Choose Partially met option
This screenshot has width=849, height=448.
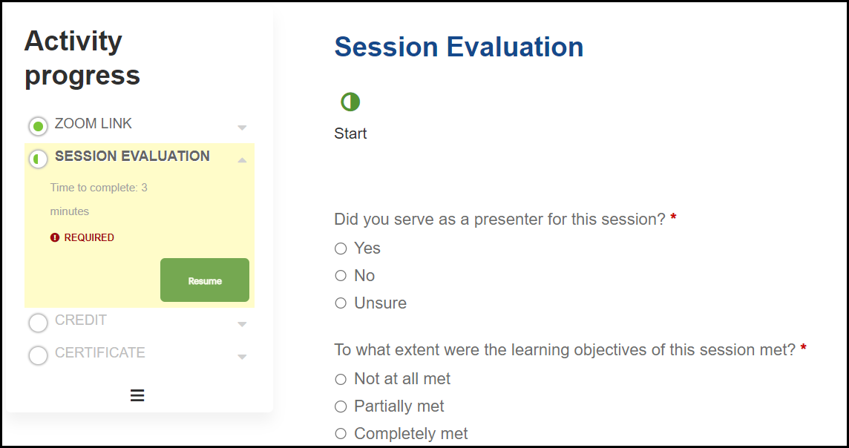(x=341, y=406)
